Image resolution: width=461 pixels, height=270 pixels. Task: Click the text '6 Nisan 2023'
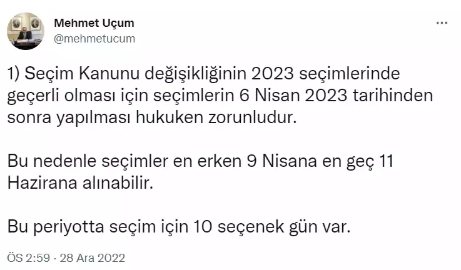(293, 96)
